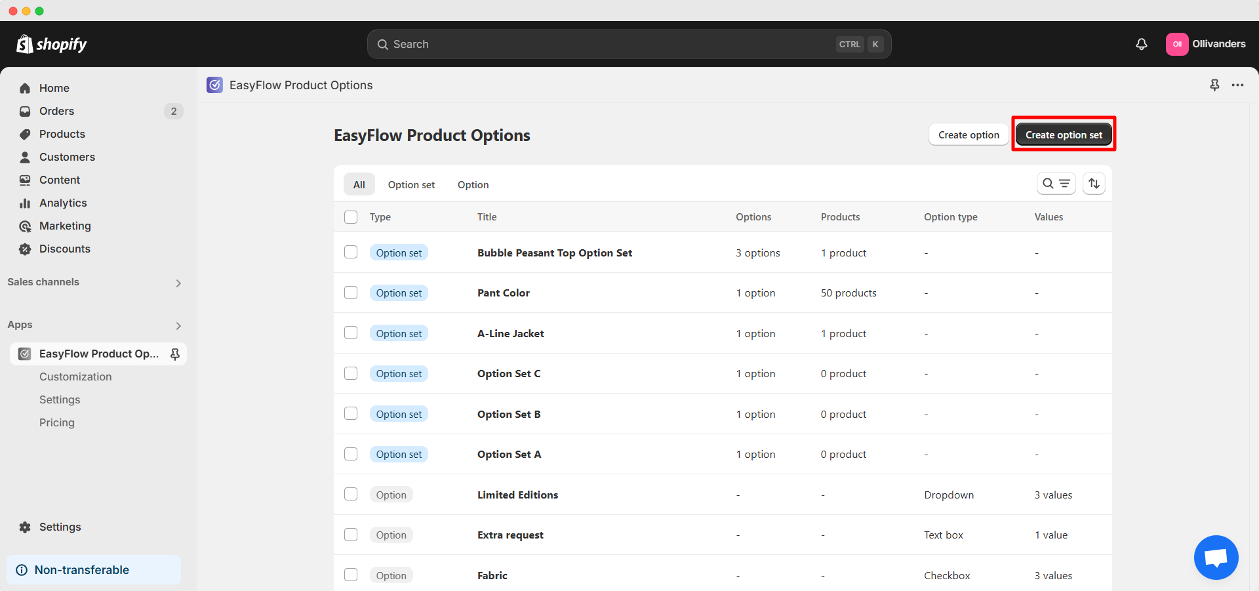This screenshot has height=591, width=1259.
Task: Click the sort arrows button
Action: [x=1094, y=184]
